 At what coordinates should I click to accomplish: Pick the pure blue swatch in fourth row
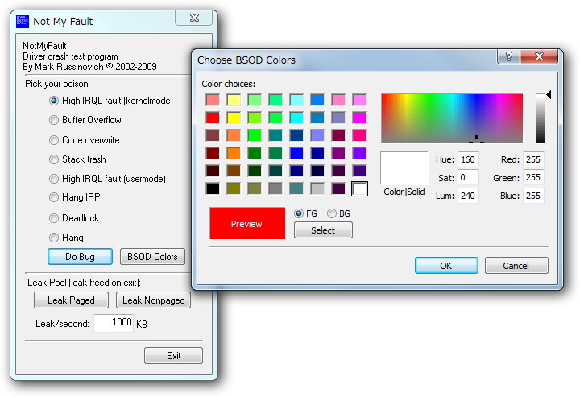(x=296, y=153)
